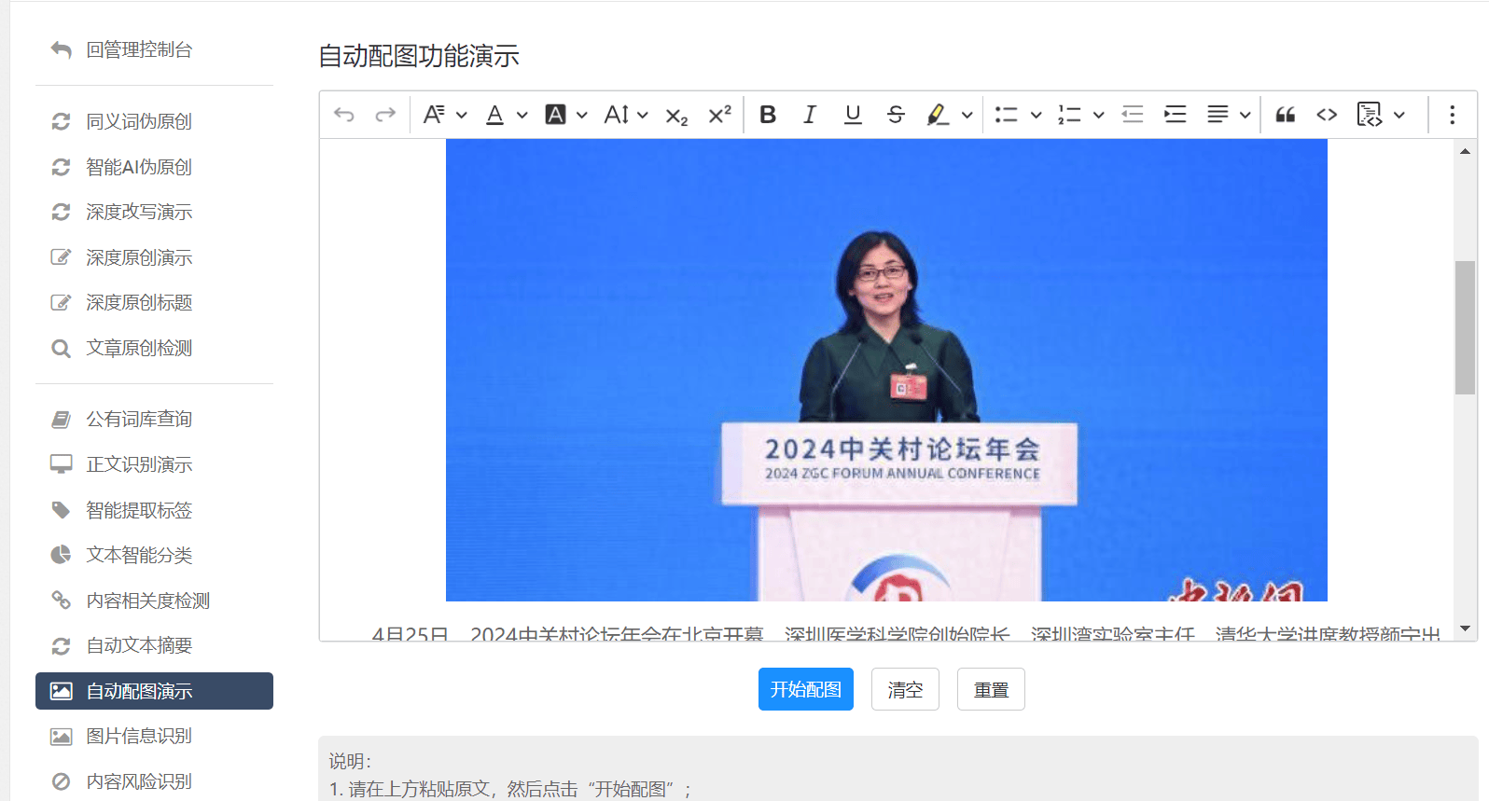The height and width of the screenshot is (801, 1489).
Task: Toggle italic formatting
Action: pyautogui.click(x=810, y=115)
